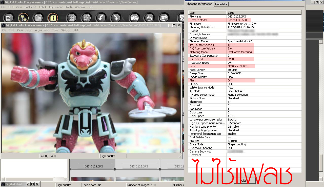Click the date 11/05/2014 21:16:25
The width and height of the screenshot is (324, 187).
[x=240, y=27]
